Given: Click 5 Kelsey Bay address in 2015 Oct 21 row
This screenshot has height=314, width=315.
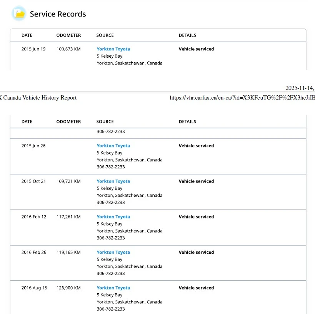Looking at the screenshot, I should coord(110,189).
